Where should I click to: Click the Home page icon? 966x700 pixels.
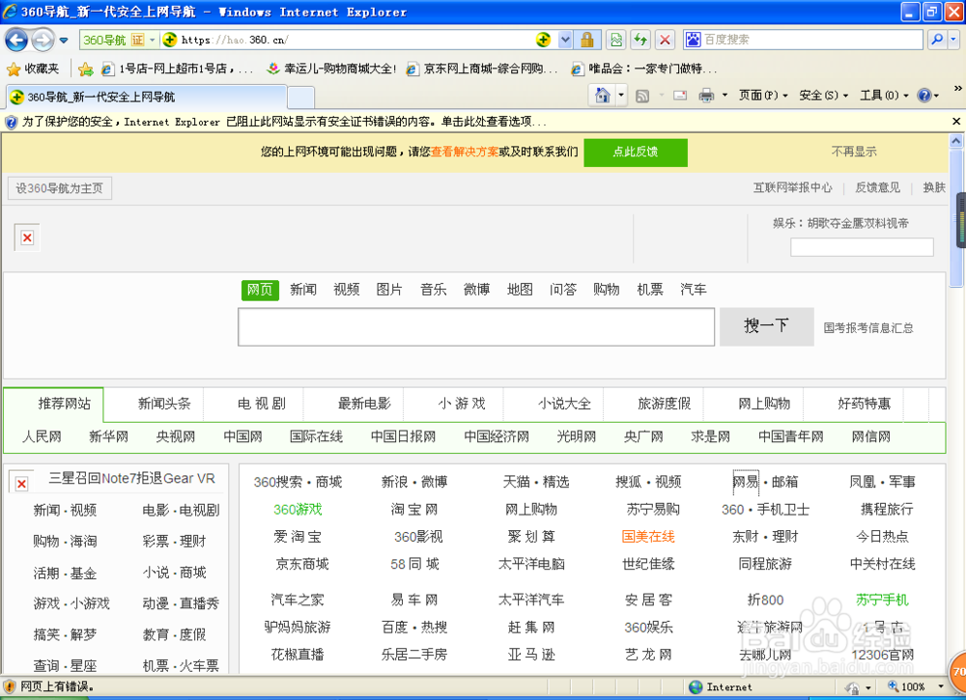(x=602, y=96)
